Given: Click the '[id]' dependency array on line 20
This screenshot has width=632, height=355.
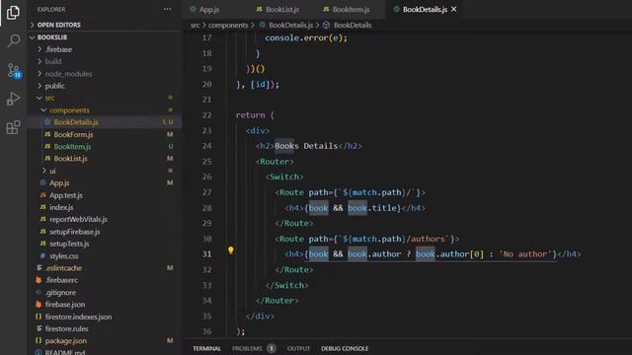Looking at the screenshot, I should pyautogui.click(x=260, y=84).
